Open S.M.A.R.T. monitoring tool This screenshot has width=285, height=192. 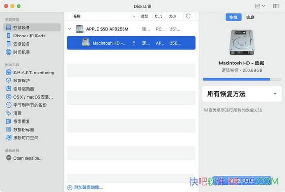[x=33, y=73]
